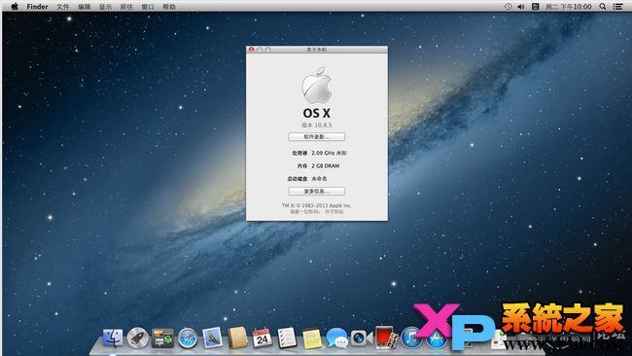Screen dimensions: 632x356
Task: Open Finder from the Dock
Action: coord(113,338)
